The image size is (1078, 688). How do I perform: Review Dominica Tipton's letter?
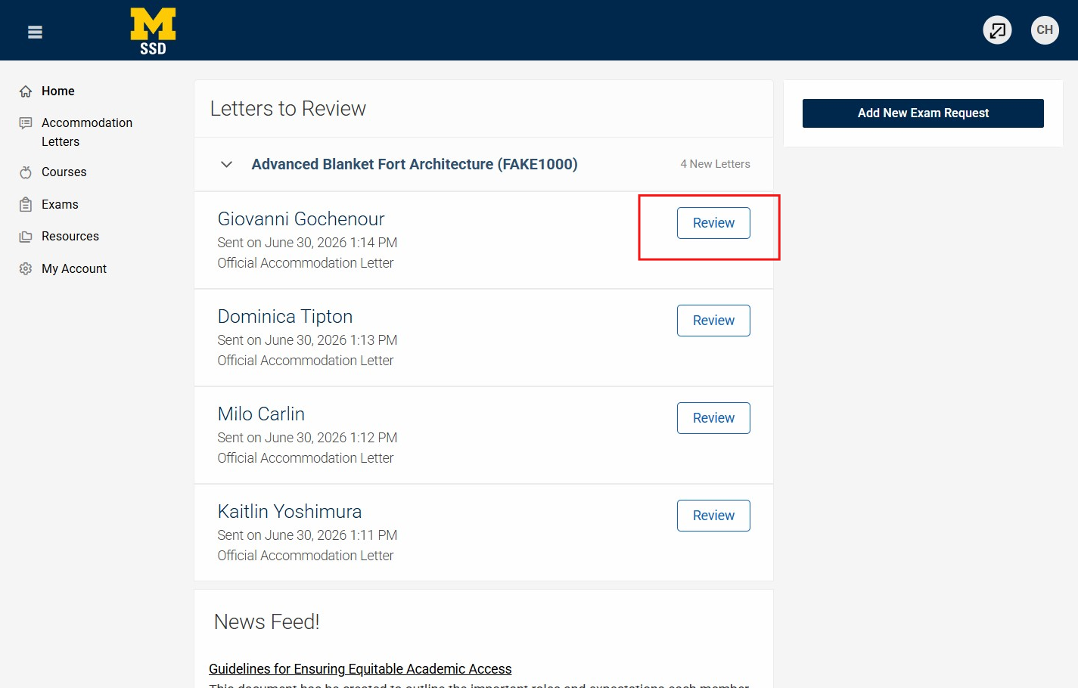point(713,321)
